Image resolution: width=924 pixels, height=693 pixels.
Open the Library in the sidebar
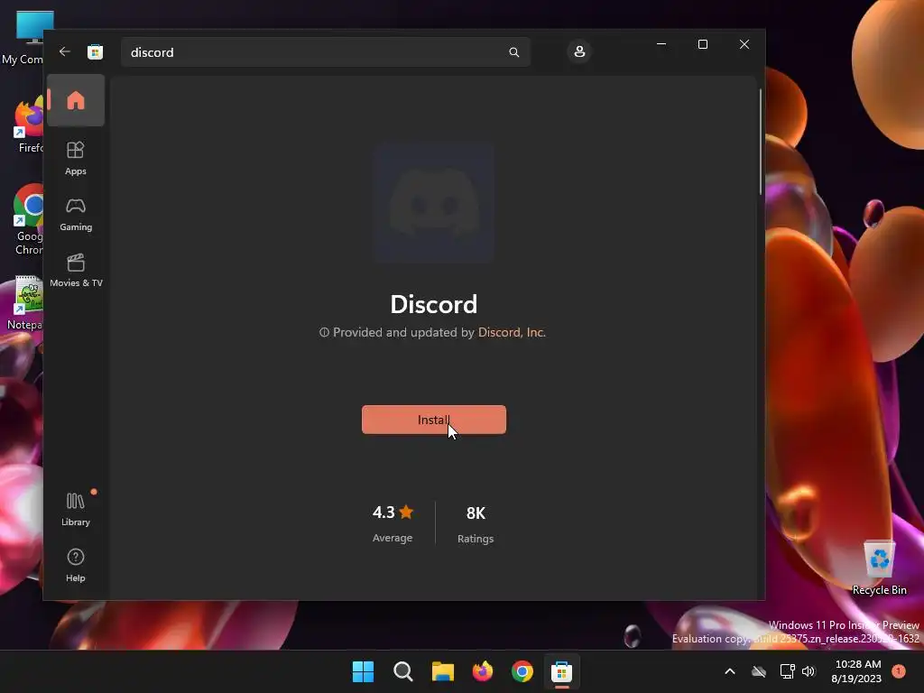click(76, 509)
